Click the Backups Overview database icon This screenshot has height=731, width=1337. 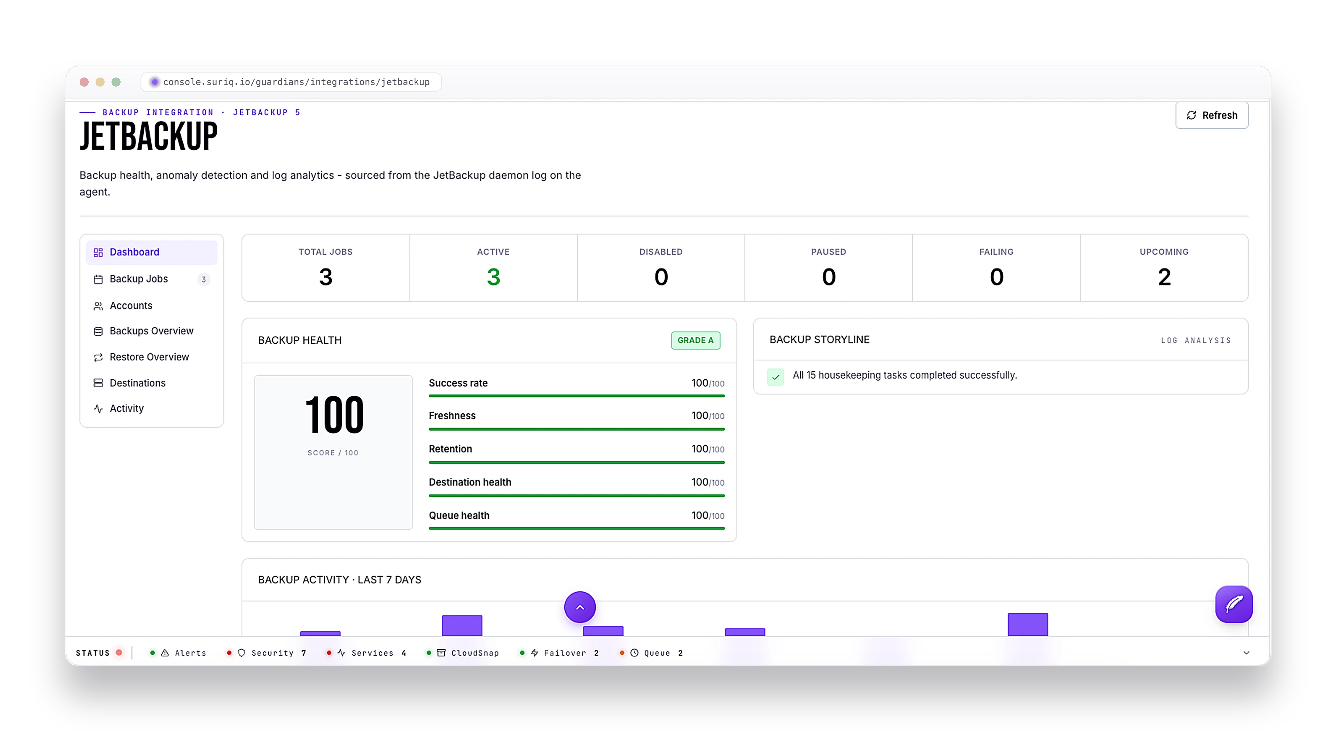point(98,331)
